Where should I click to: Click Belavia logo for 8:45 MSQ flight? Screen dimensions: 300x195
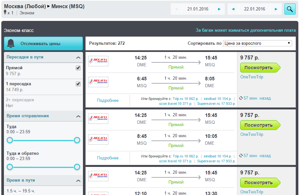coord(98,139)
